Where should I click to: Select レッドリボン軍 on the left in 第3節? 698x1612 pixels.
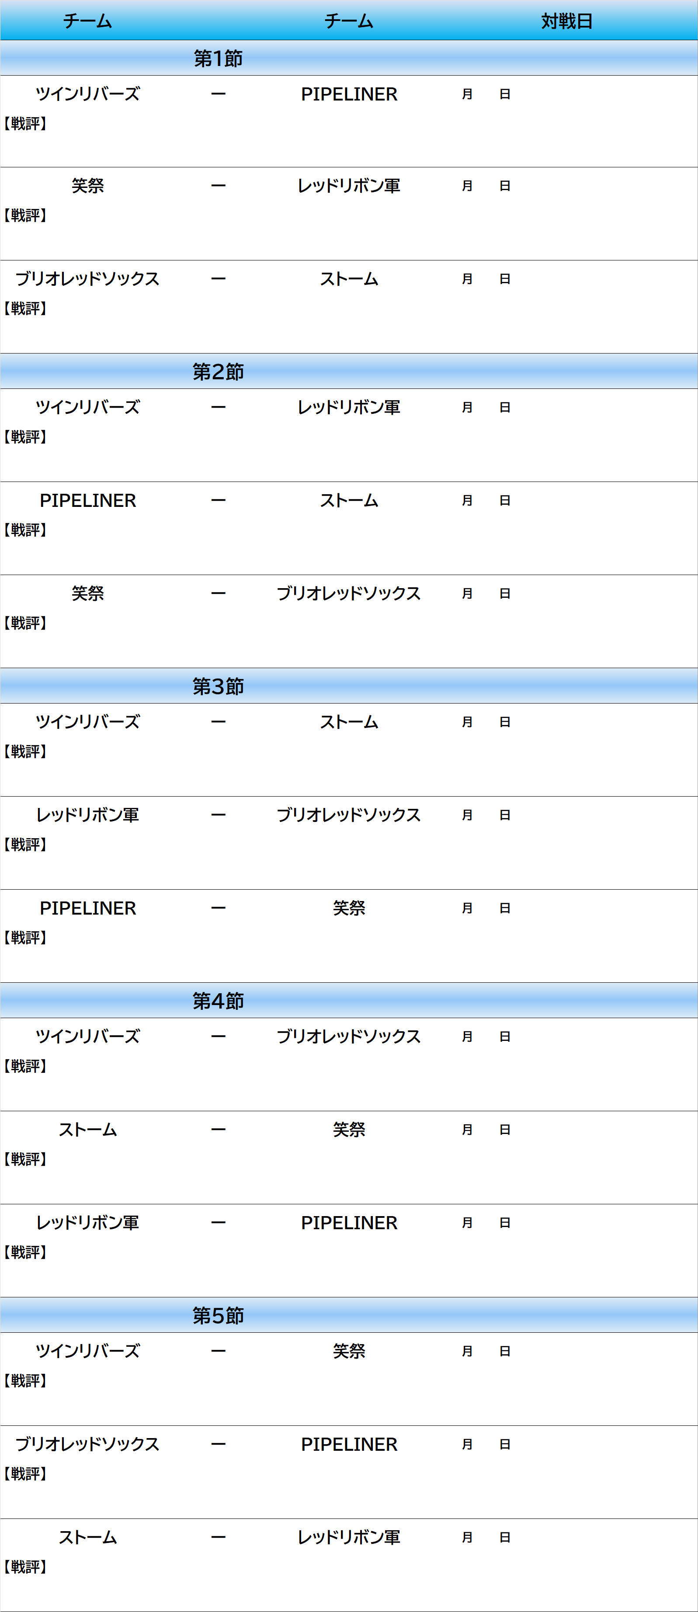pyautogui.click(x=88, y=815)
